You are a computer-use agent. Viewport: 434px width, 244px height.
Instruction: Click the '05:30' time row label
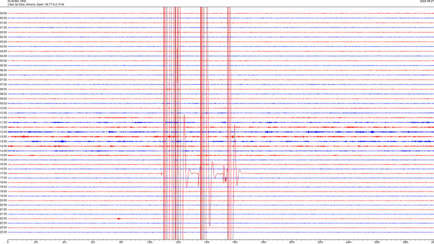tap(3, 66)
